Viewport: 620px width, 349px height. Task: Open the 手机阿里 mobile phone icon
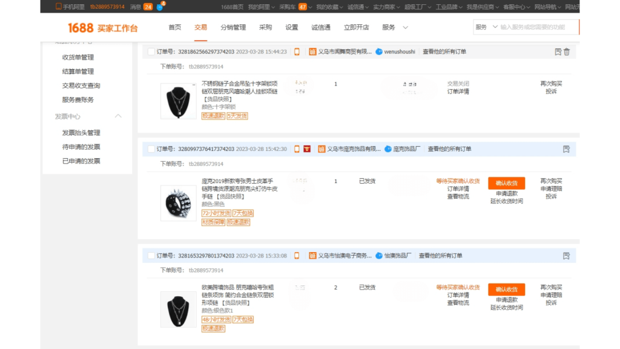[x=58, y=7]
